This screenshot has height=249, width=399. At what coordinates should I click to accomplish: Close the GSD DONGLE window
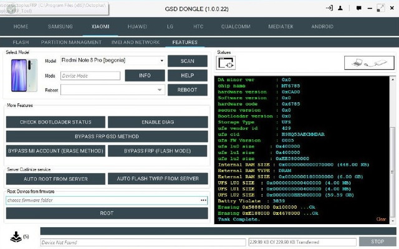coord(392,8)
